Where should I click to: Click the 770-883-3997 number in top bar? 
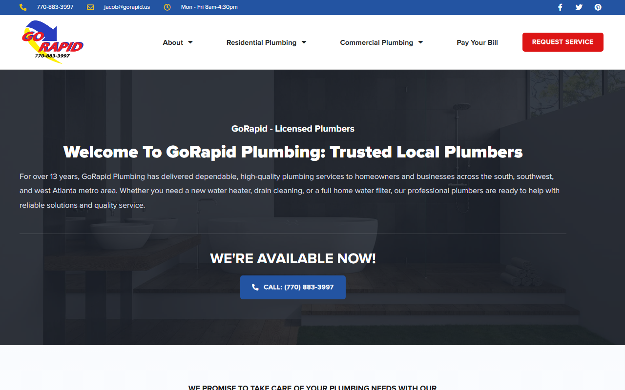55,7
